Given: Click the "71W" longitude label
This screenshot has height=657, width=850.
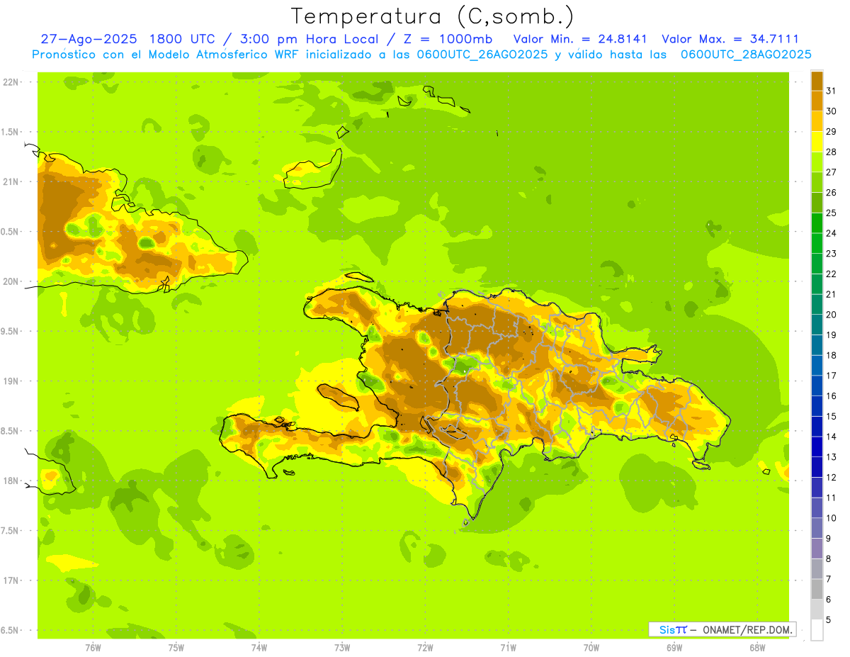Looking at the screenshot, I should pyautogui.click(x=508, y=648).
